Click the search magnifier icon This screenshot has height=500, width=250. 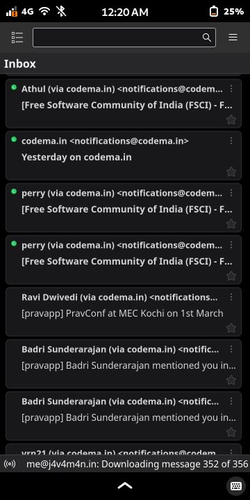pos(207,37)
